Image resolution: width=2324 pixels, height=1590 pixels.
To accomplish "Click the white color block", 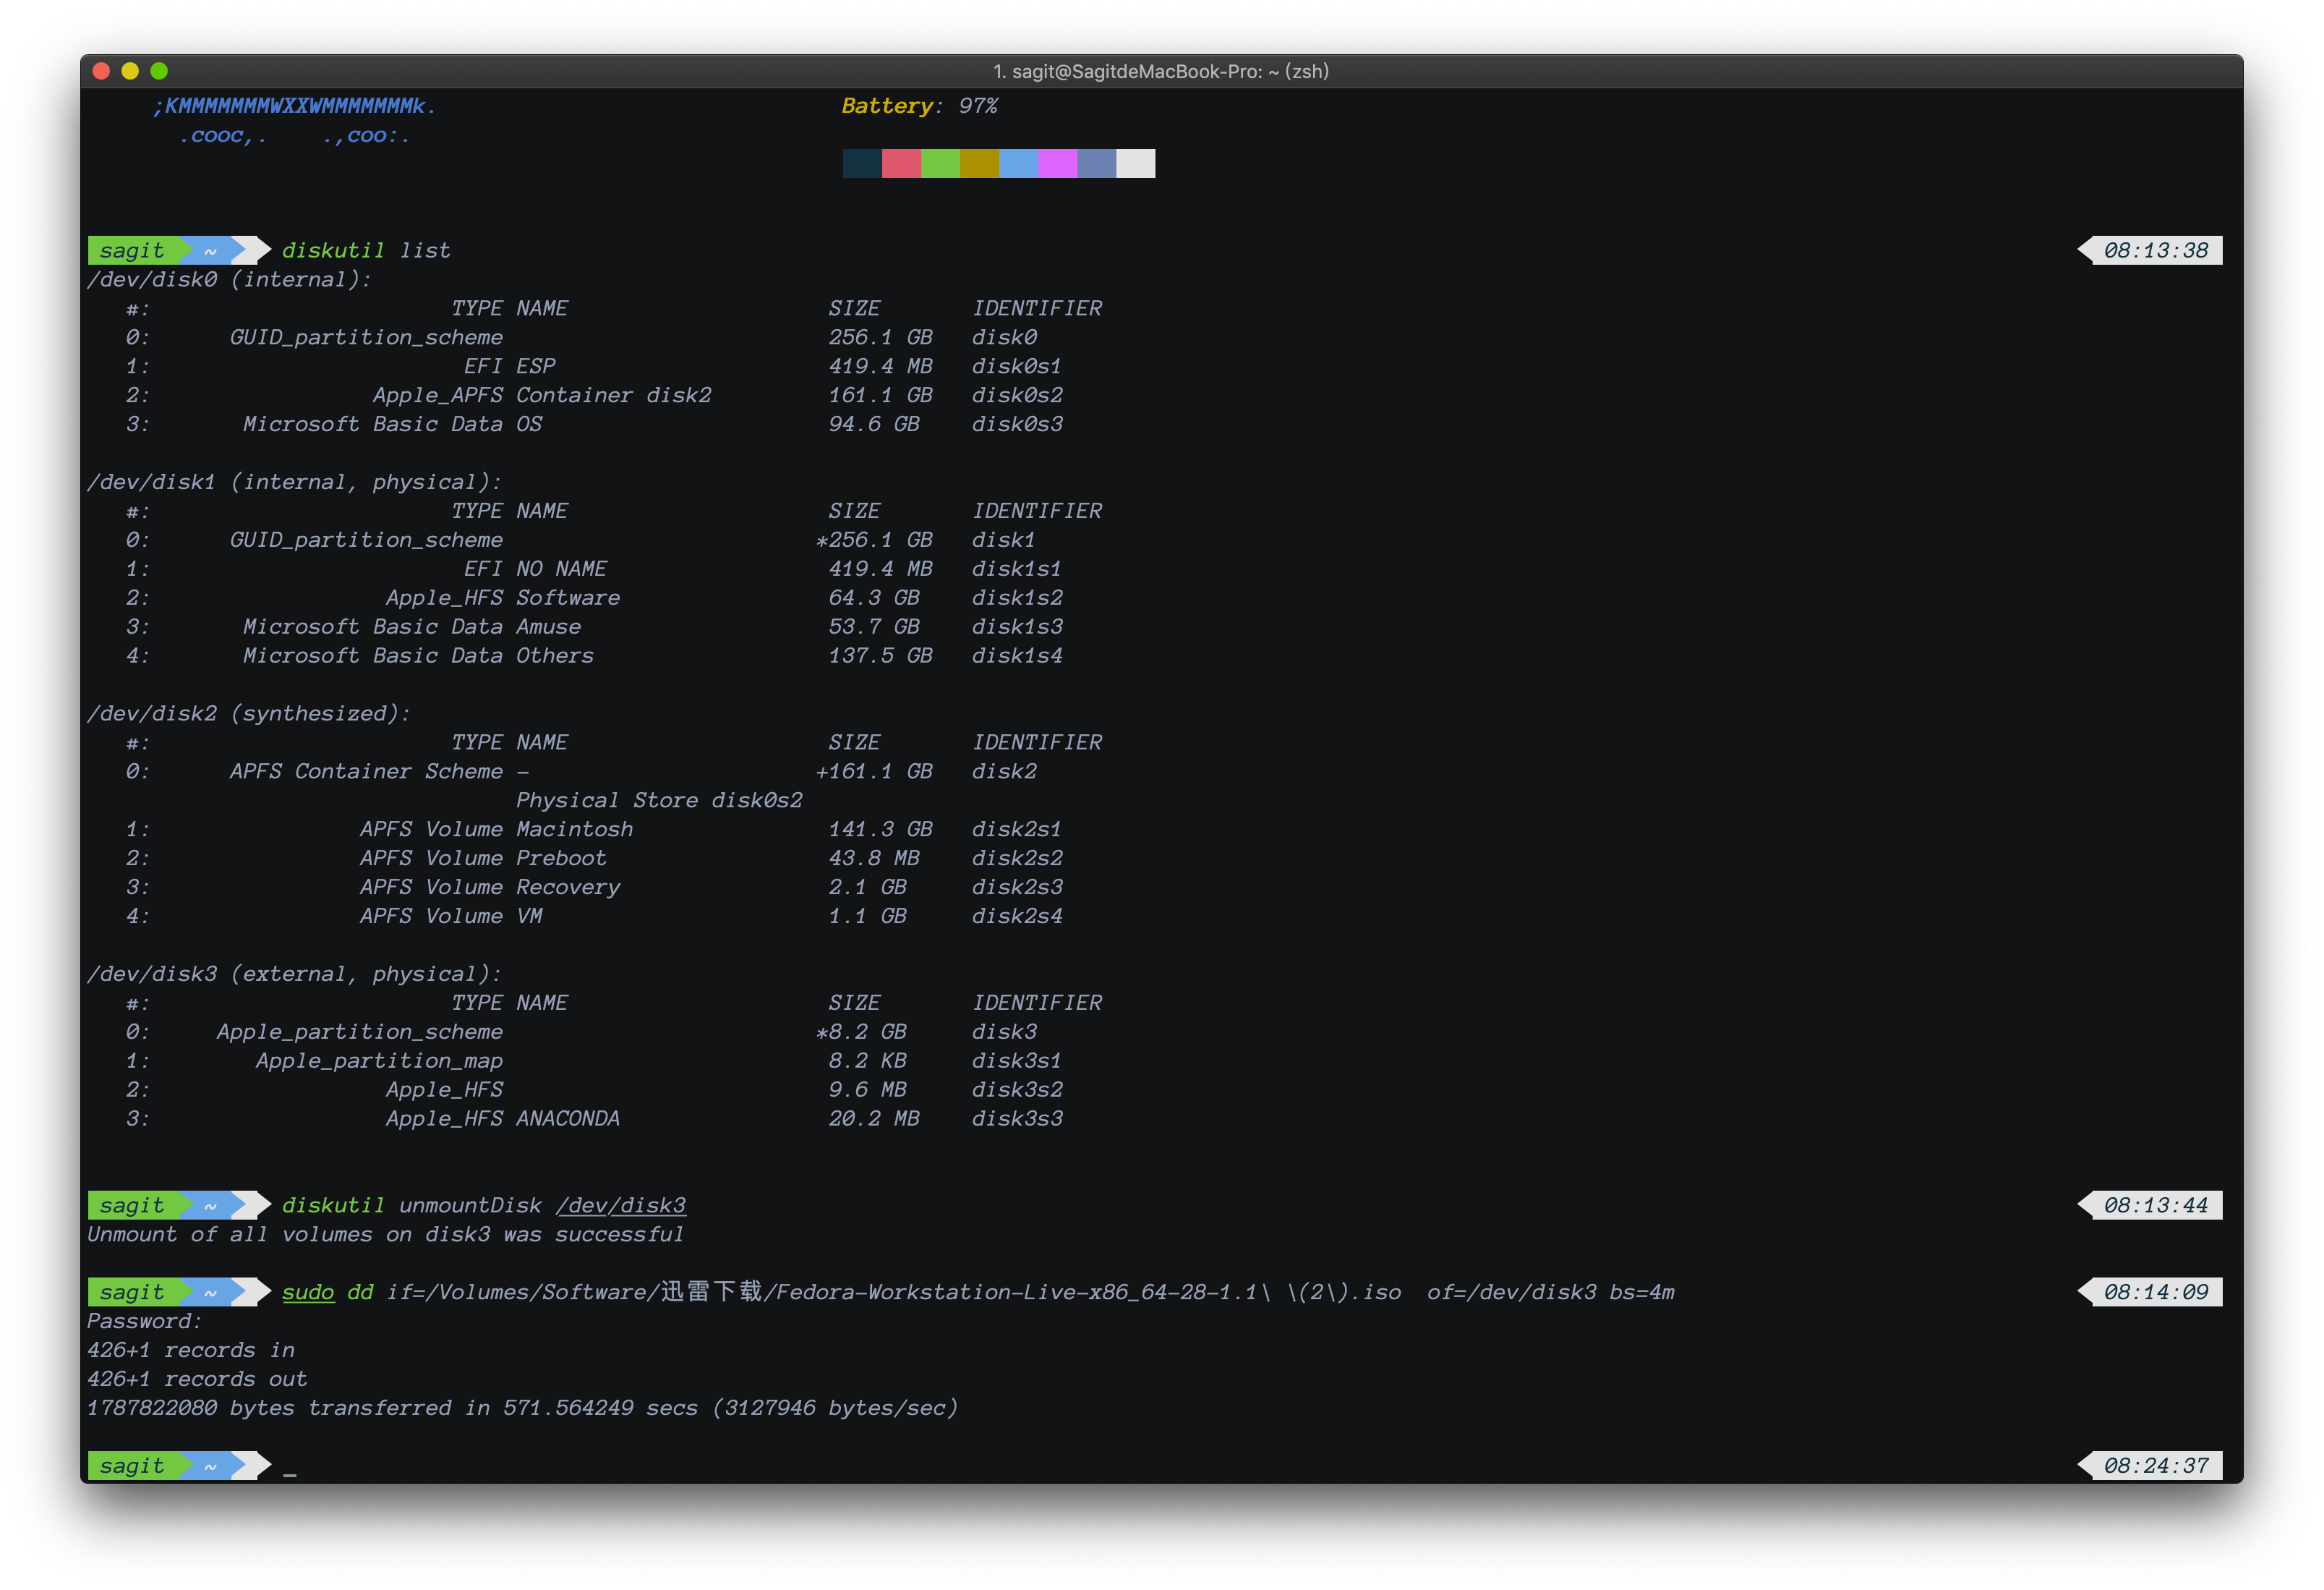I will point(1135,163).
